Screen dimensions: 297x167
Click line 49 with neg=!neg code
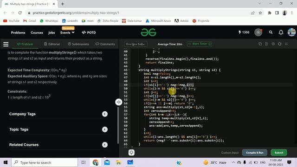point(168,85)
